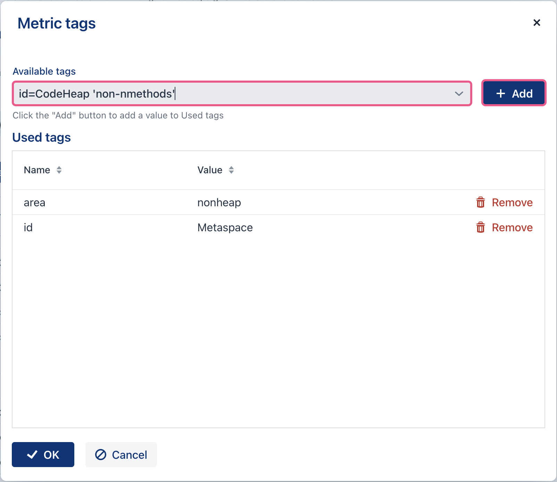
Task: Click the trash icon next to the id Metaspace tag
Action: [480, 228]
